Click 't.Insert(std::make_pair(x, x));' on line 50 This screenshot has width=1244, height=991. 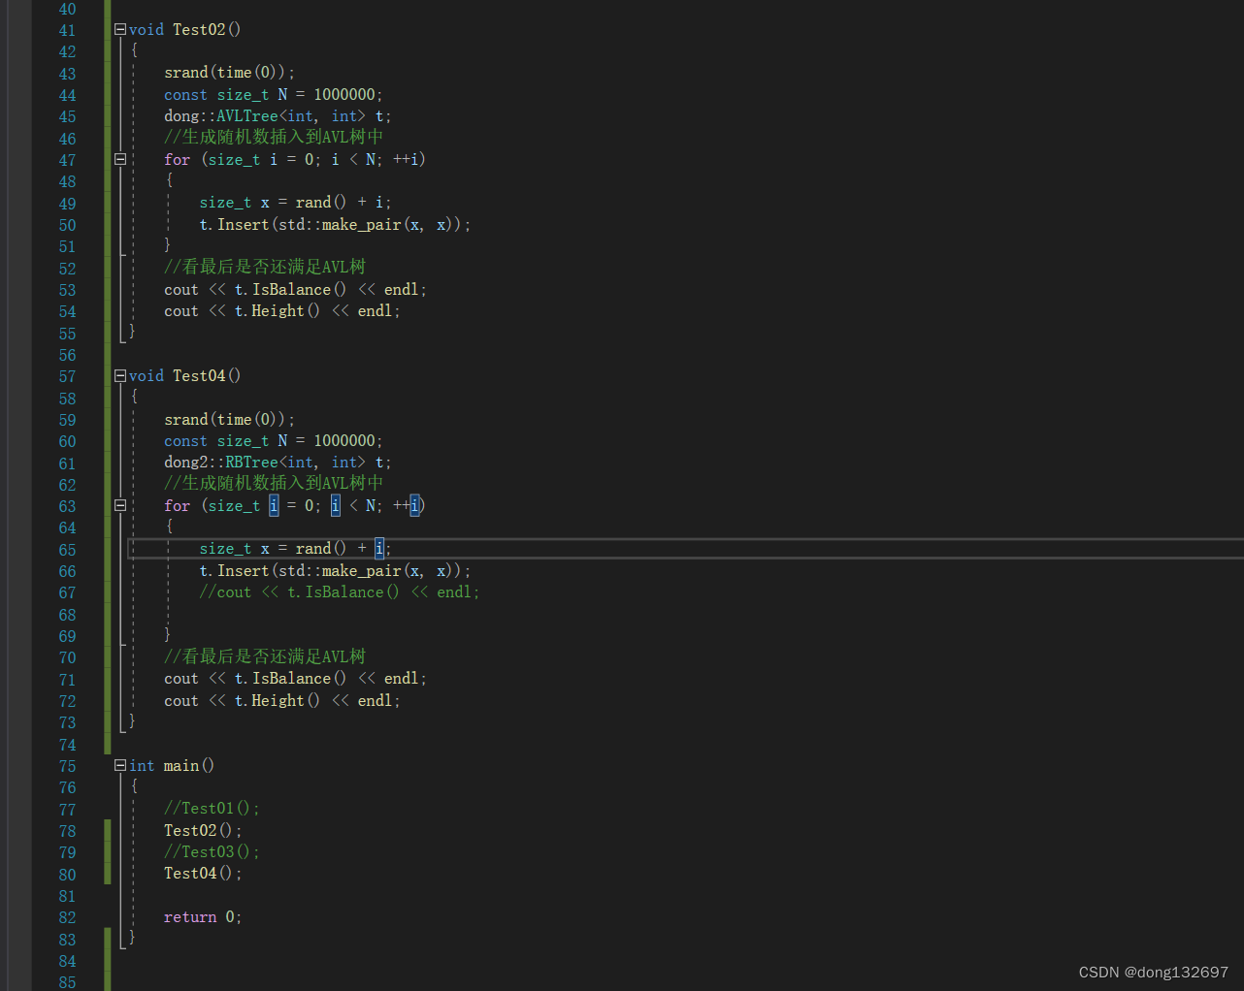[x=335, y=225]
